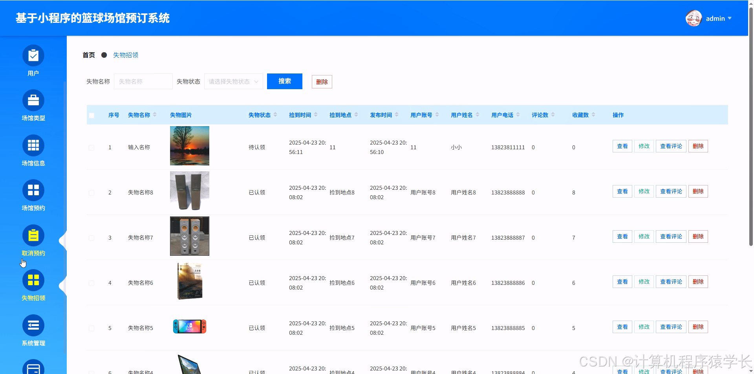Image resolution: width=754 pixels, height=374 pixels.
Task: Open the sunset photo thumbnail in row 1
Action: (x=189, y=145)
